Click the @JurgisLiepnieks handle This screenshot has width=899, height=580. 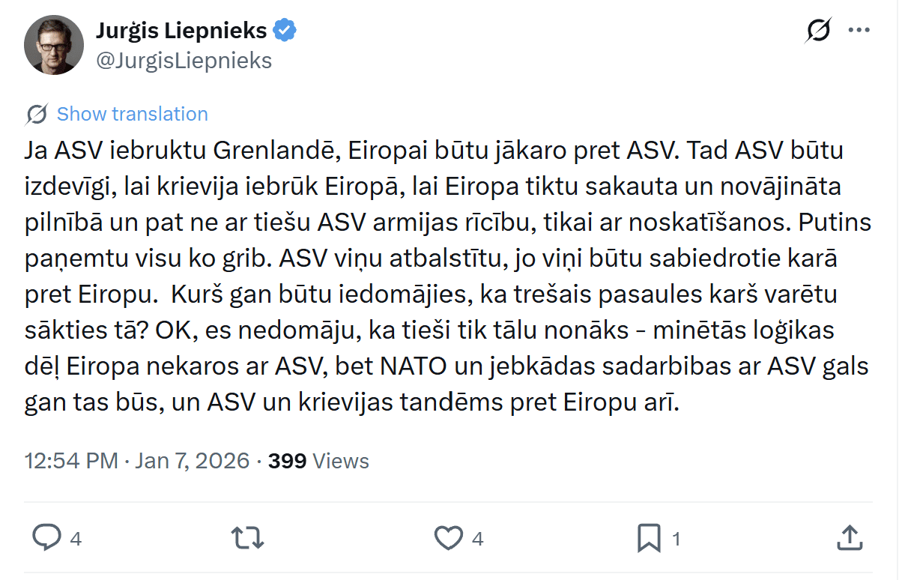coord(184,60)
